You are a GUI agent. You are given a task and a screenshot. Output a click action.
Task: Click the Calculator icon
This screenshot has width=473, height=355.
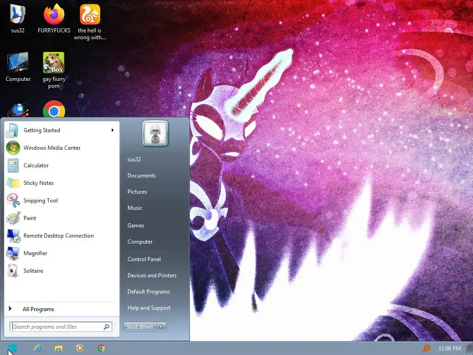point(13,165)
